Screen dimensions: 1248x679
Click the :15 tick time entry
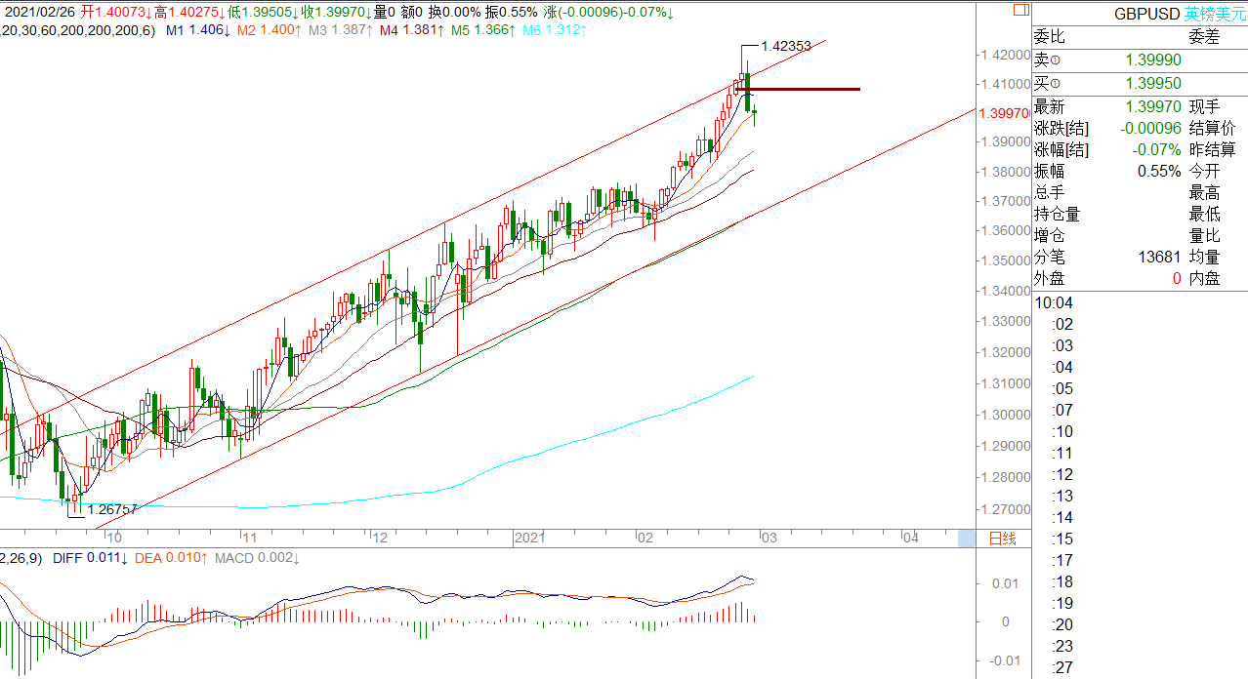click(x=1062, y=539)
